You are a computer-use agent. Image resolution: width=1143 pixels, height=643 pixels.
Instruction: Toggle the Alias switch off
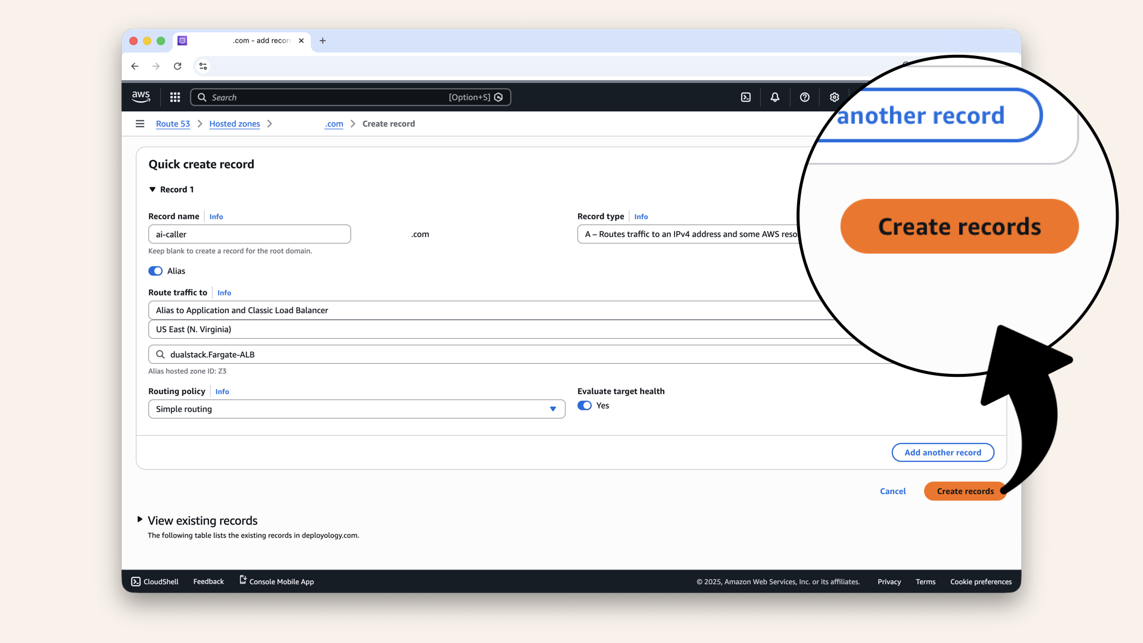coord(155,271)
